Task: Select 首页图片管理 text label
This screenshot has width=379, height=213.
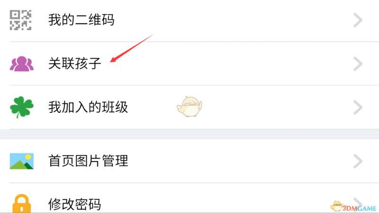Action: [88, 161]
